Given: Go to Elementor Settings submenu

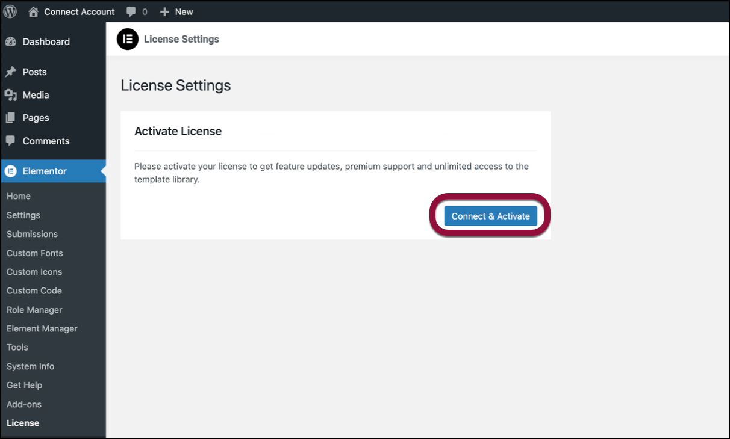Looking at the screenshot, I should point(23,215).
